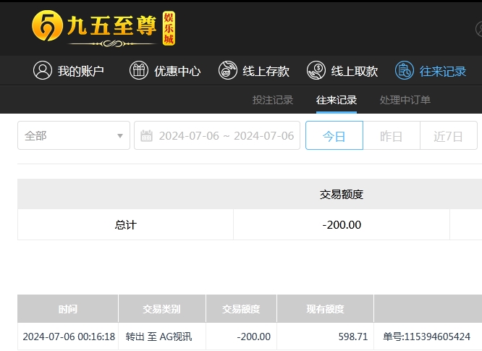Click total amount -200.00 in summary table
Viewport: 482px width, 351px height.
(342, 224)
